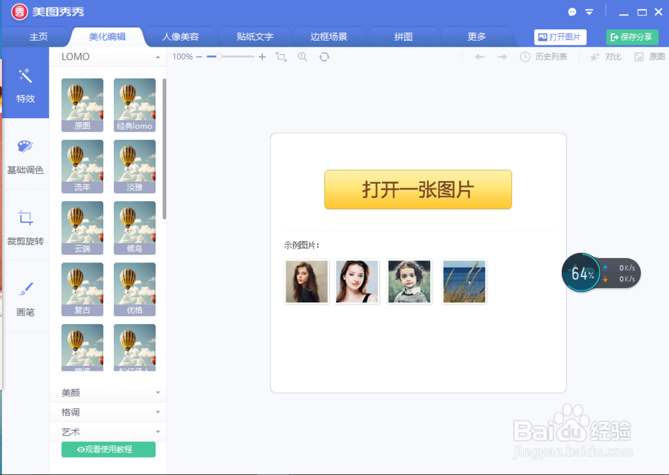The image size is (669, 475).
Task: Select the 原图 effect thumbnail
Action: coord(82,105)
